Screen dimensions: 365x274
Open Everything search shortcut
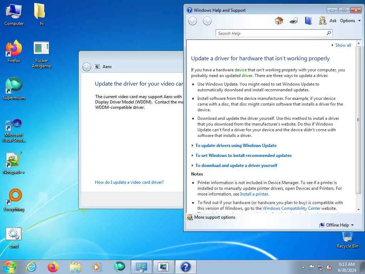coord(14,200)
